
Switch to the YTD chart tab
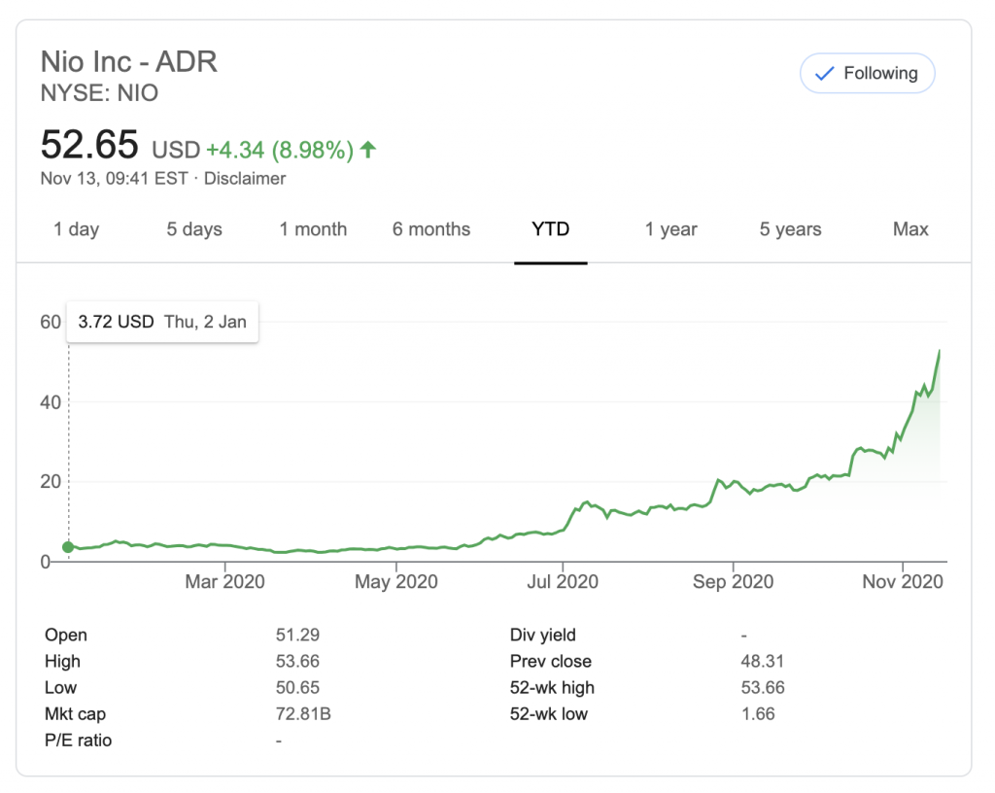point(551,229)
